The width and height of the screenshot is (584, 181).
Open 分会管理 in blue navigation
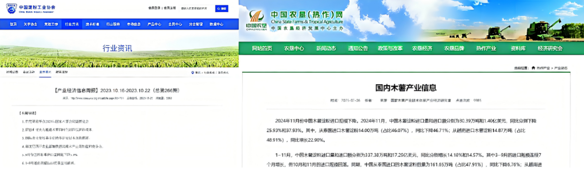[x=196, y=24]
